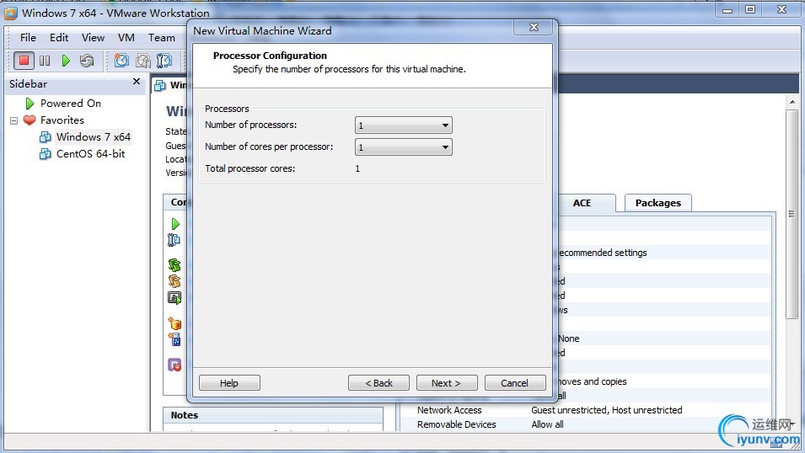Viewport: 805px width, 453px height.
Task: Switch to the ACE tab
Action: tap(582, 203)
